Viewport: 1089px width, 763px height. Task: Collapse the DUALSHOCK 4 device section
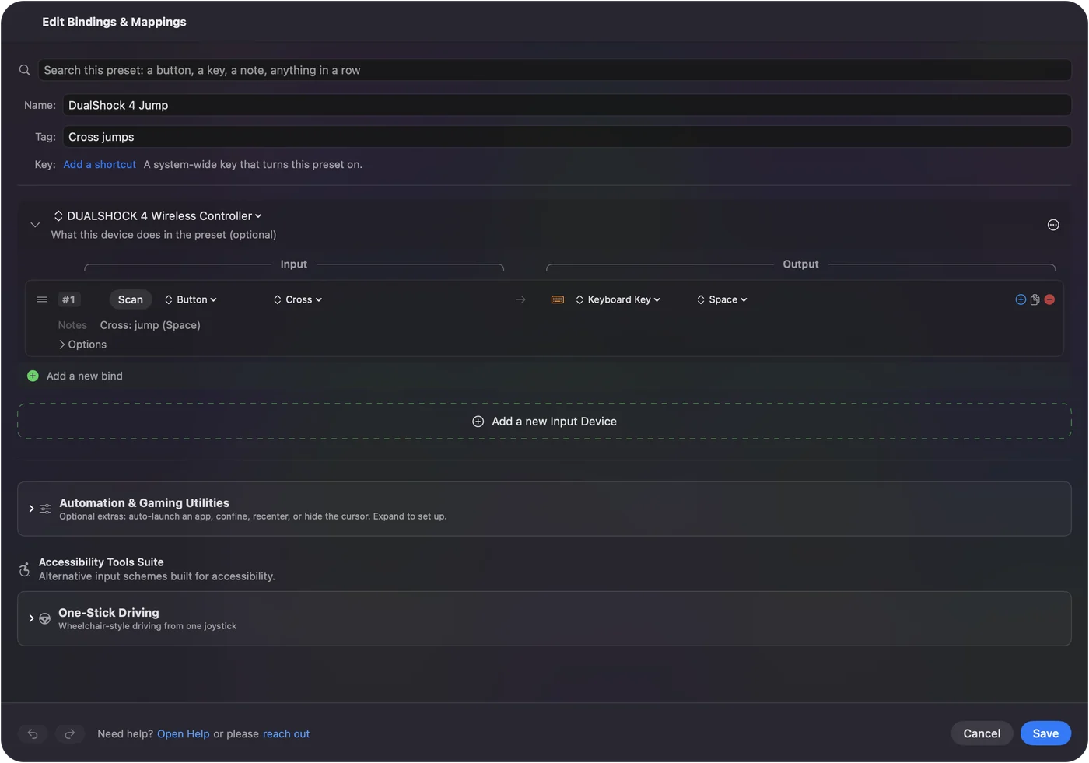pyautogui.click(x=35, y=225)
